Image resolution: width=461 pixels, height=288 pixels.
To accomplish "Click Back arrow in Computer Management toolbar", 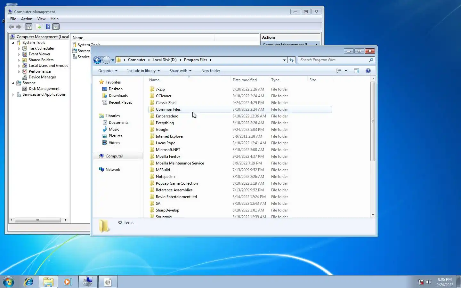I will click(11, 27).
